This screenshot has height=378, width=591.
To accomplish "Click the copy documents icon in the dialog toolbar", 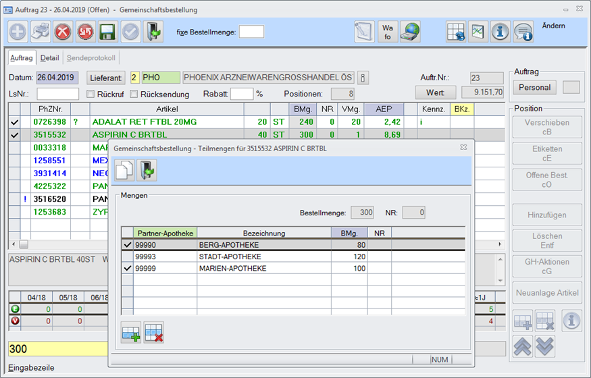I will 124,170.
